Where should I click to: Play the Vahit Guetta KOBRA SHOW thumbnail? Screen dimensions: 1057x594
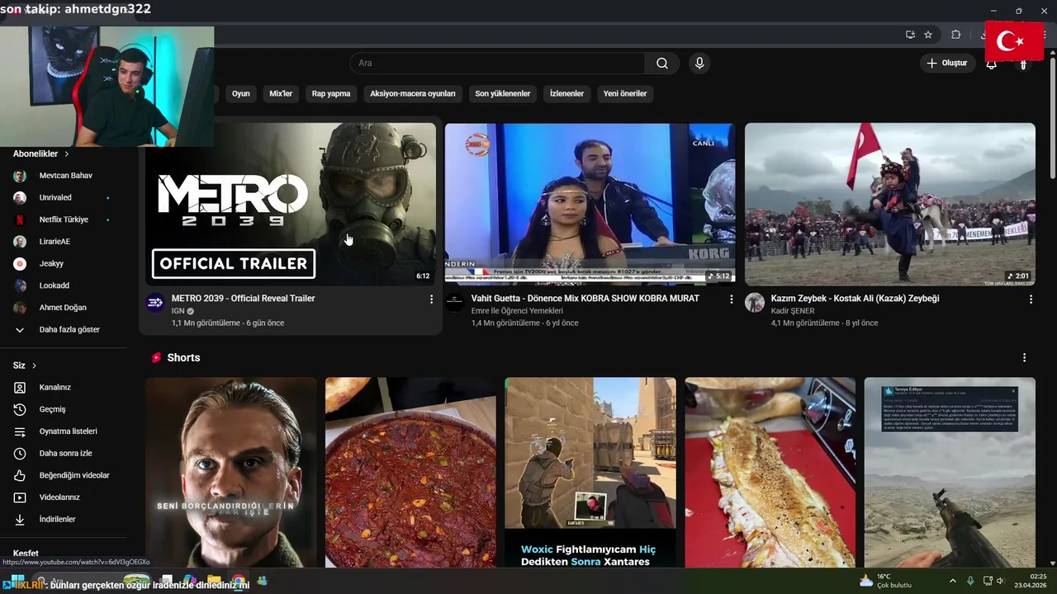590,205
